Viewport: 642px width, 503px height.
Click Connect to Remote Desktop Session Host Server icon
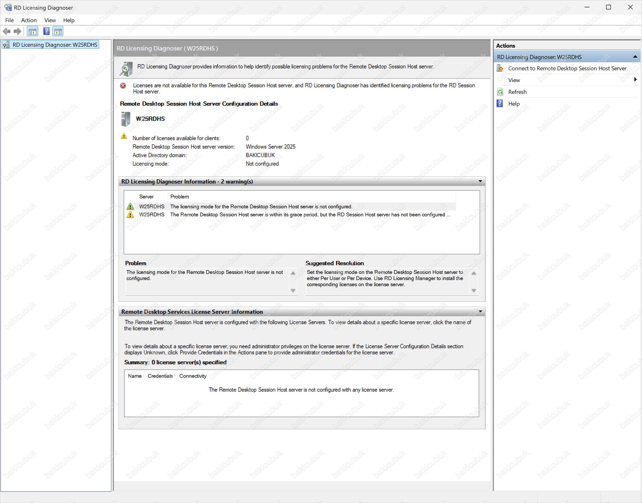(x=500, y=68)
